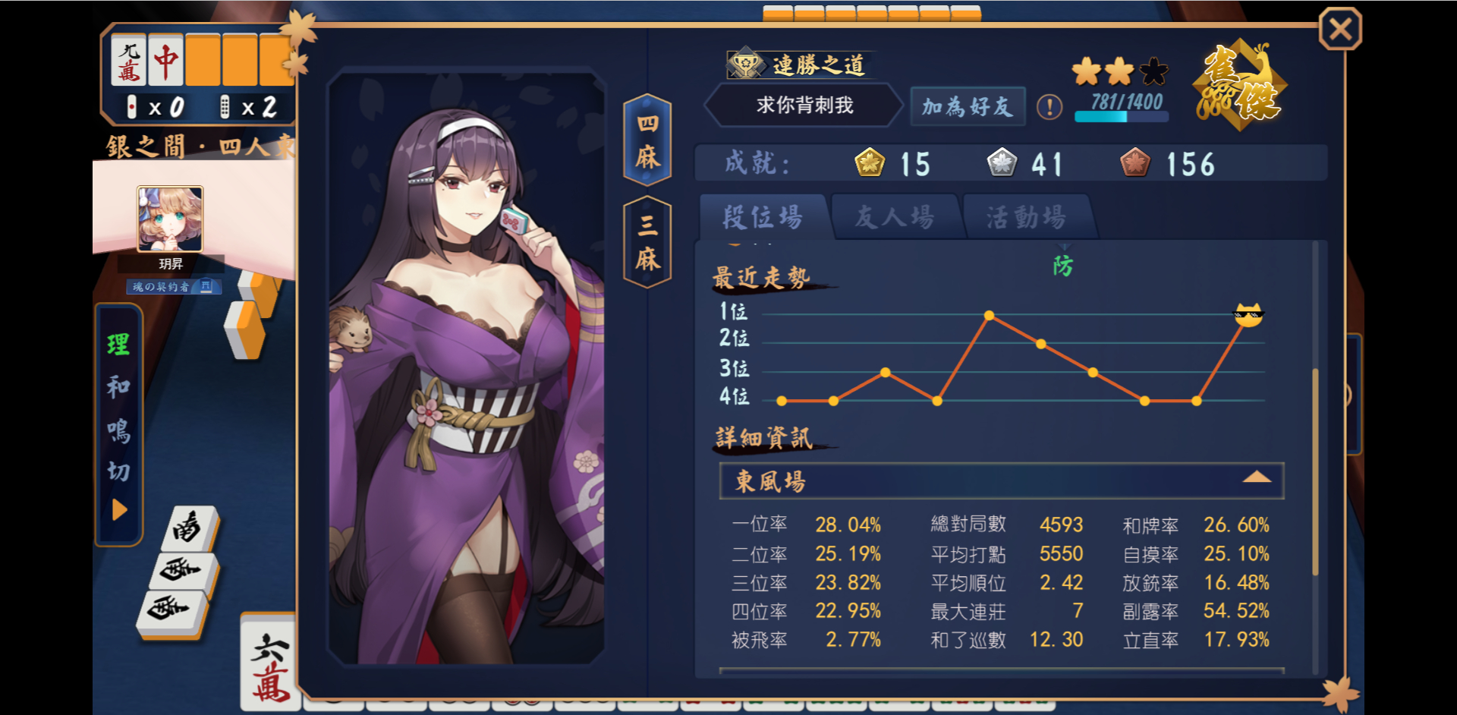The height and width of the screenshot is (715, 1457).
Task: Switch to the 友人場 tab
Action: coord(895,217)
